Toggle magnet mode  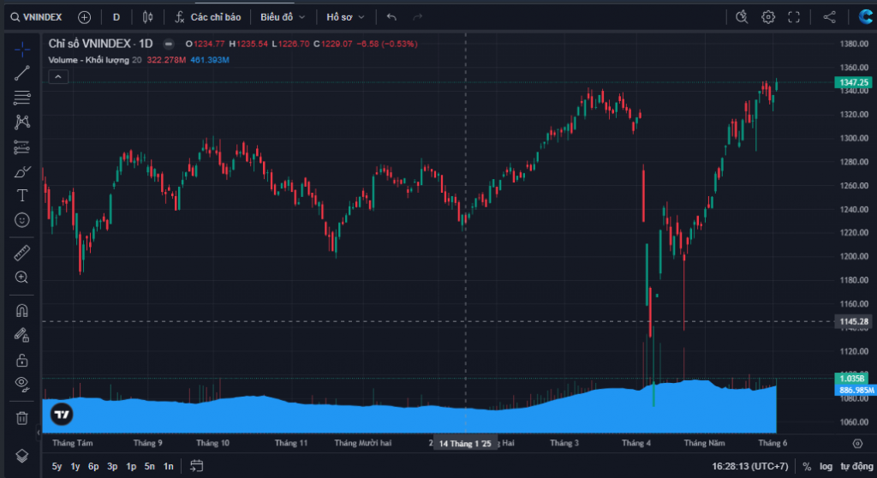[21, 311]
